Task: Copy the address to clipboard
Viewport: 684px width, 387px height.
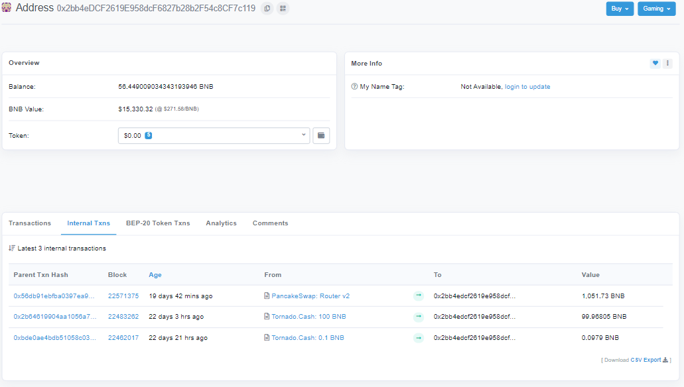Action: [267, 8]
